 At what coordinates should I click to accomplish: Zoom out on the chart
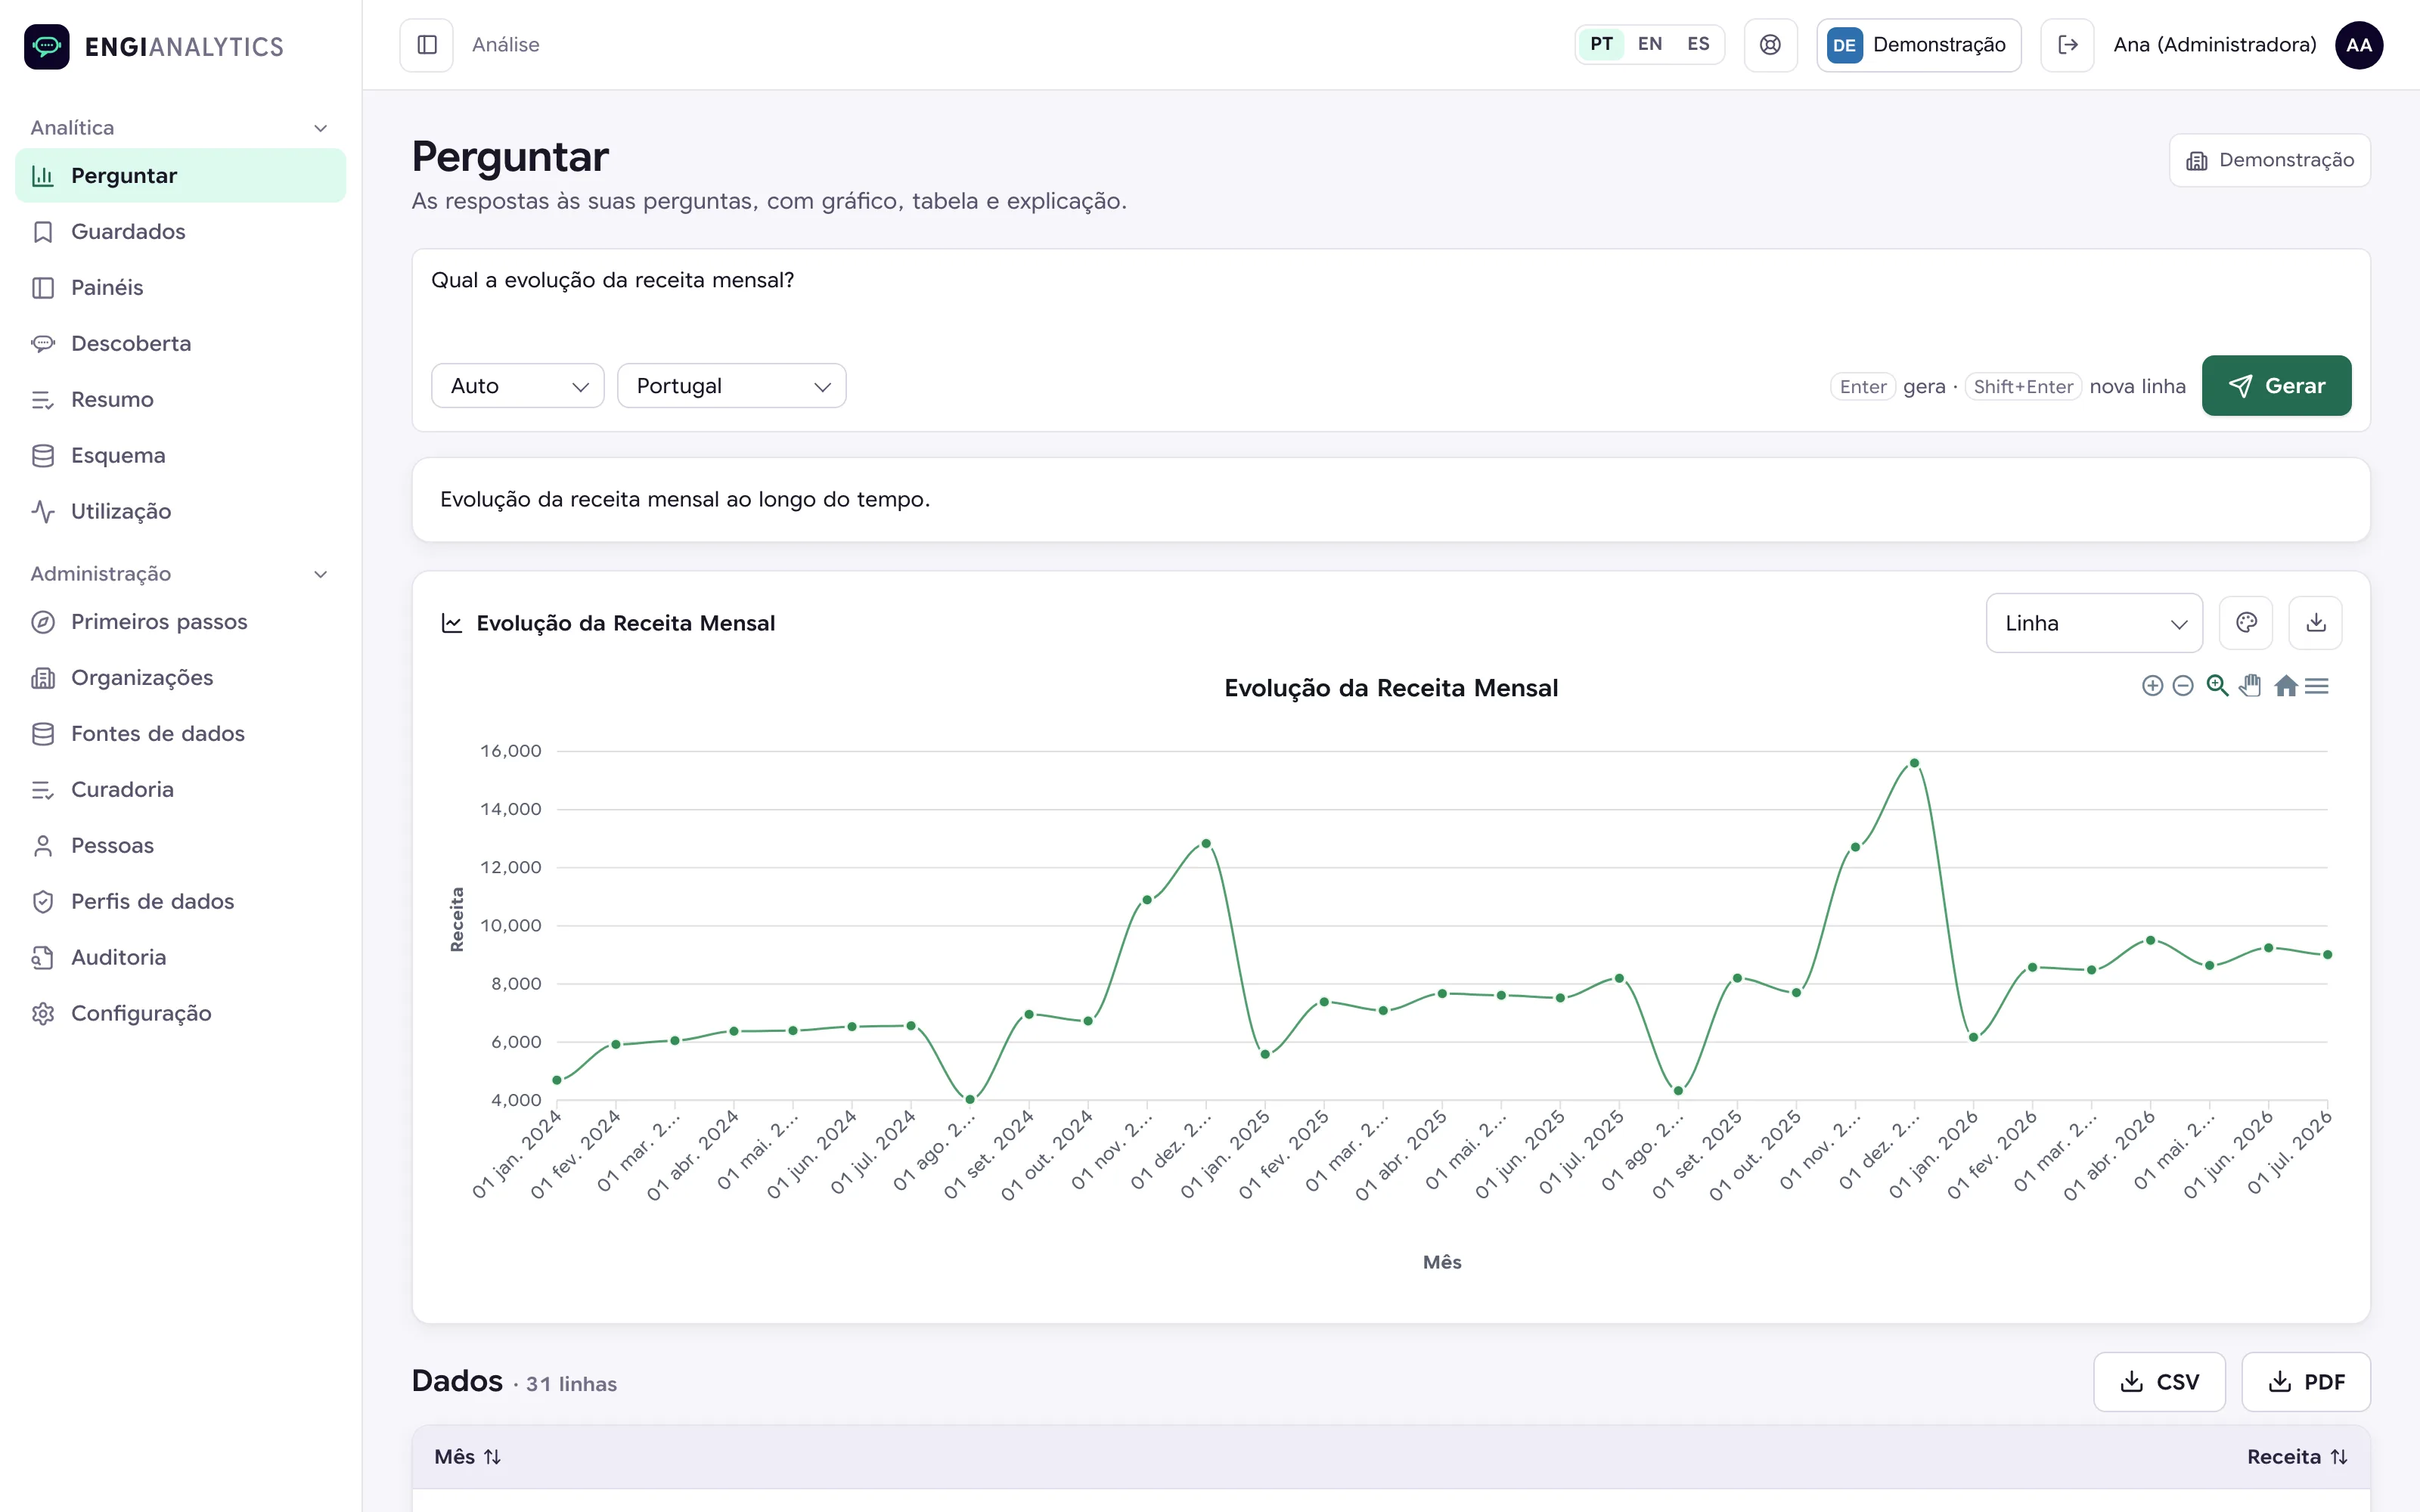coord(2183,686)
